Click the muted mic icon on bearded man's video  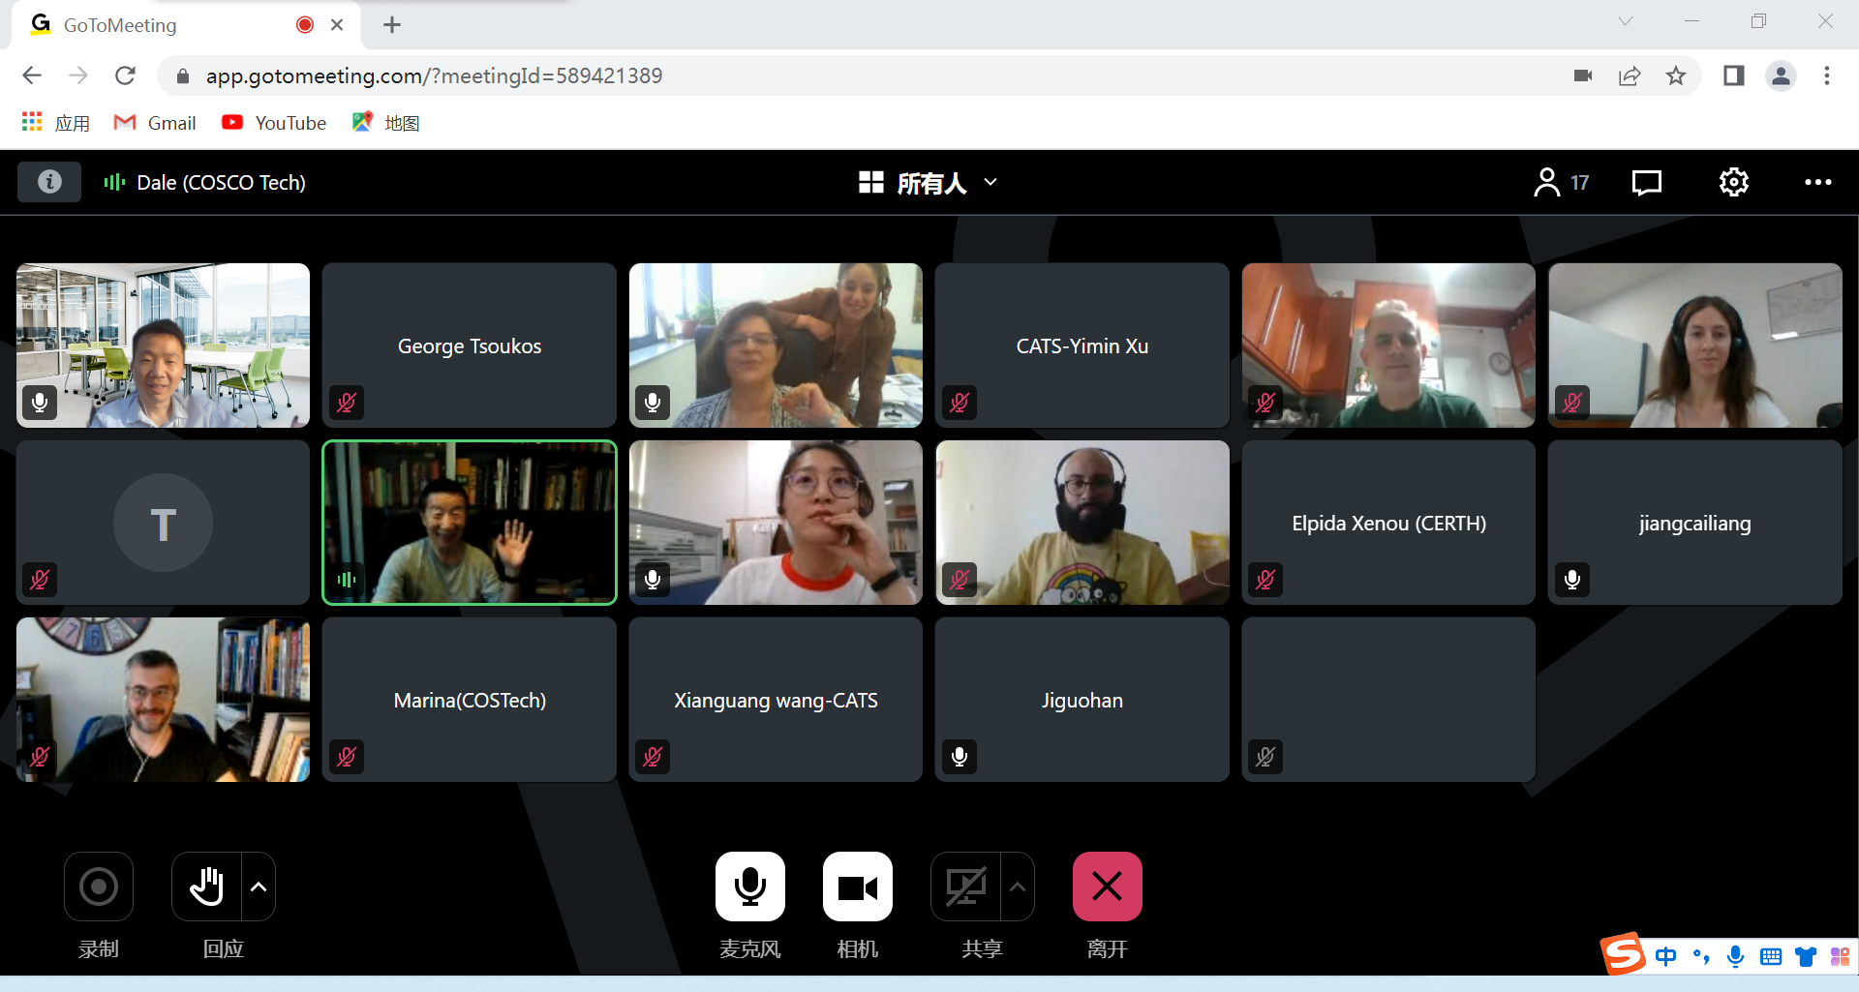960,579
